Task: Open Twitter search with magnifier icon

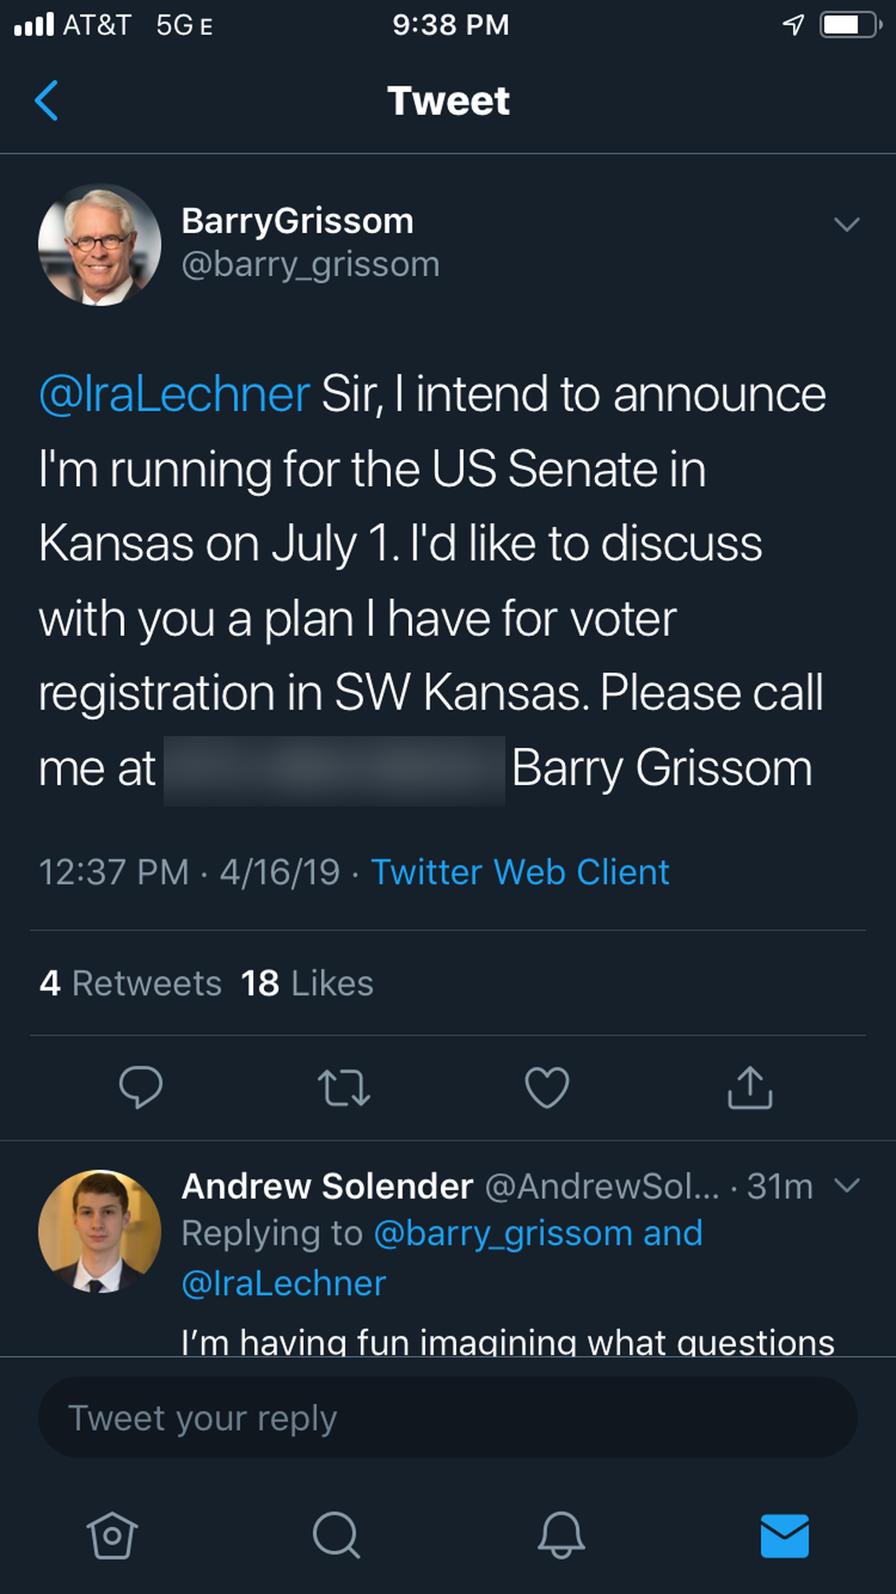Action: pos(336,1533)
